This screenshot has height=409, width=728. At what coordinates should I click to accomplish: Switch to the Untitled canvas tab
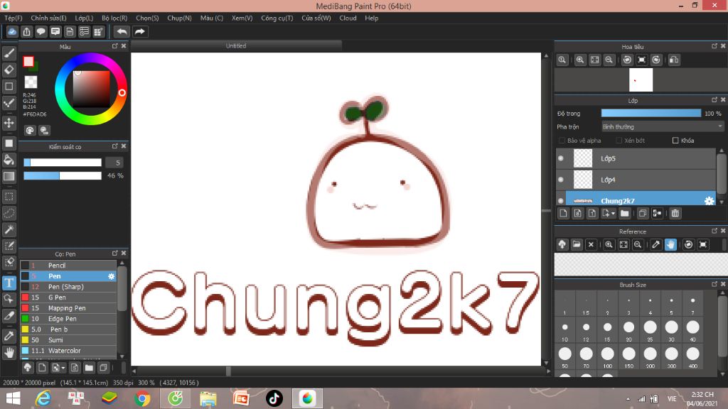(236, 46)
